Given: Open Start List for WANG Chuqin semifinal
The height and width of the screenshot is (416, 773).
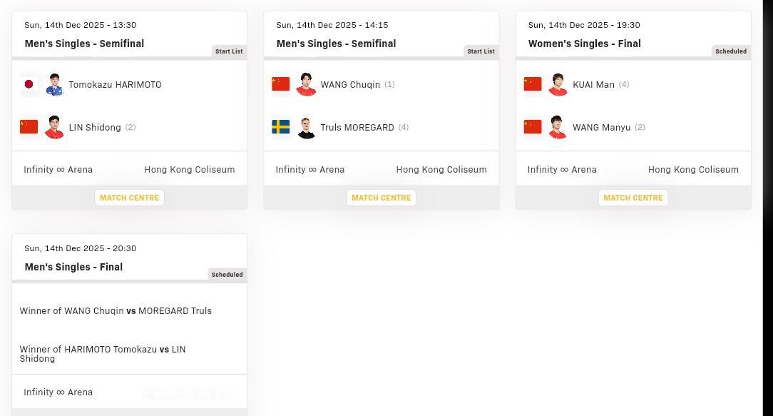Looking at the screenshot, I should click(481, 51).
